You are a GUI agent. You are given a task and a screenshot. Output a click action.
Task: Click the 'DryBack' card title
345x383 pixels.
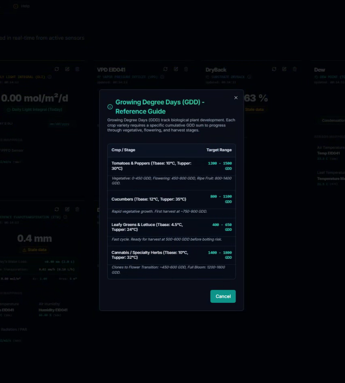coord(216,69)
